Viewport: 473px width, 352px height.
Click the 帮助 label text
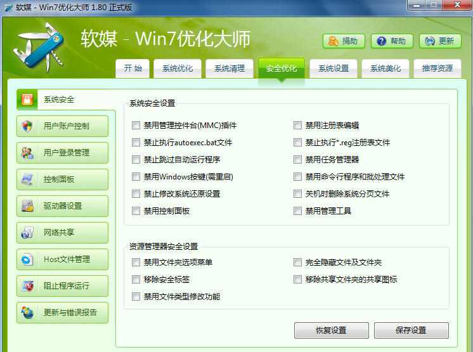tap(398, 41)
